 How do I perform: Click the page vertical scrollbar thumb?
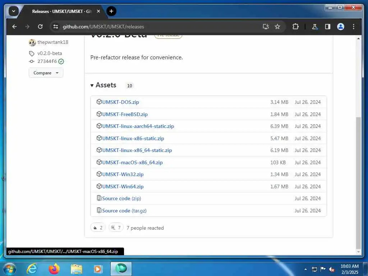pos(358,183)
